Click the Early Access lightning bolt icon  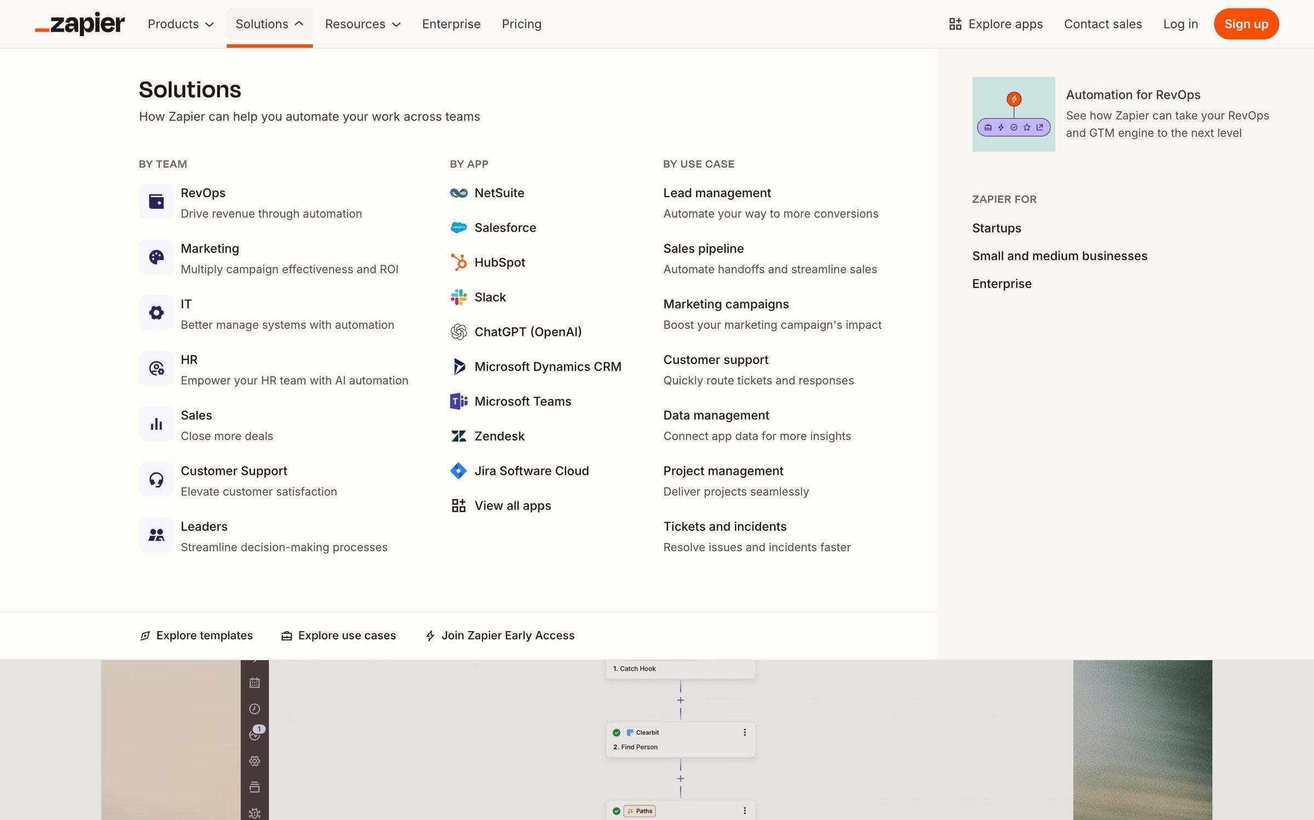point(430,636)
